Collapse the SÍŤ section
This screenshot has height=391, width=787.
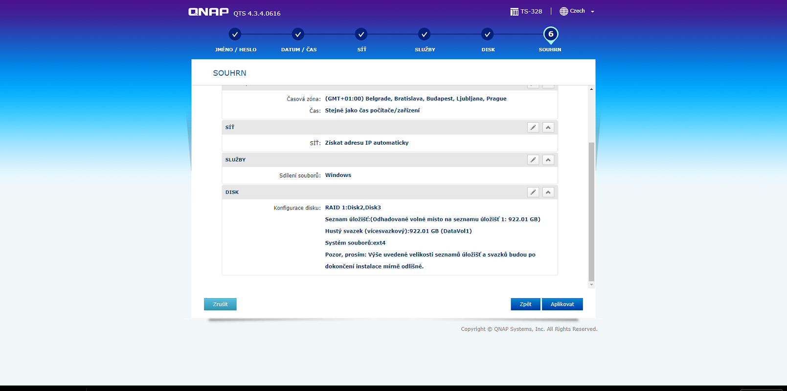click(x=548, y=128)
